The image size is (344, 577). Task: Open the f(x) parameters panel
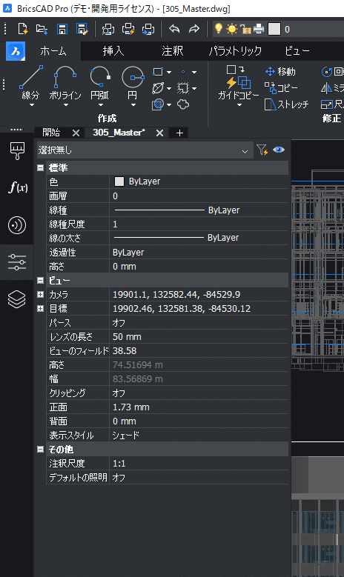pyautogui.click(x=17, y=187)
